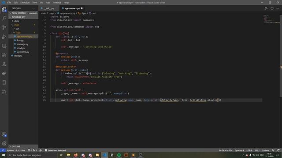
Task: Click the remote window indicator in status bar
Action: pyautogui.click(x=3, y=150)
